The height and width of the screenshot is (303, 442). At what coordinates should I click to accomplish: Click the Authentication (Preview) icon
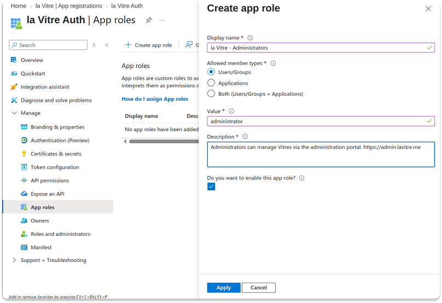tap(24, 140)
